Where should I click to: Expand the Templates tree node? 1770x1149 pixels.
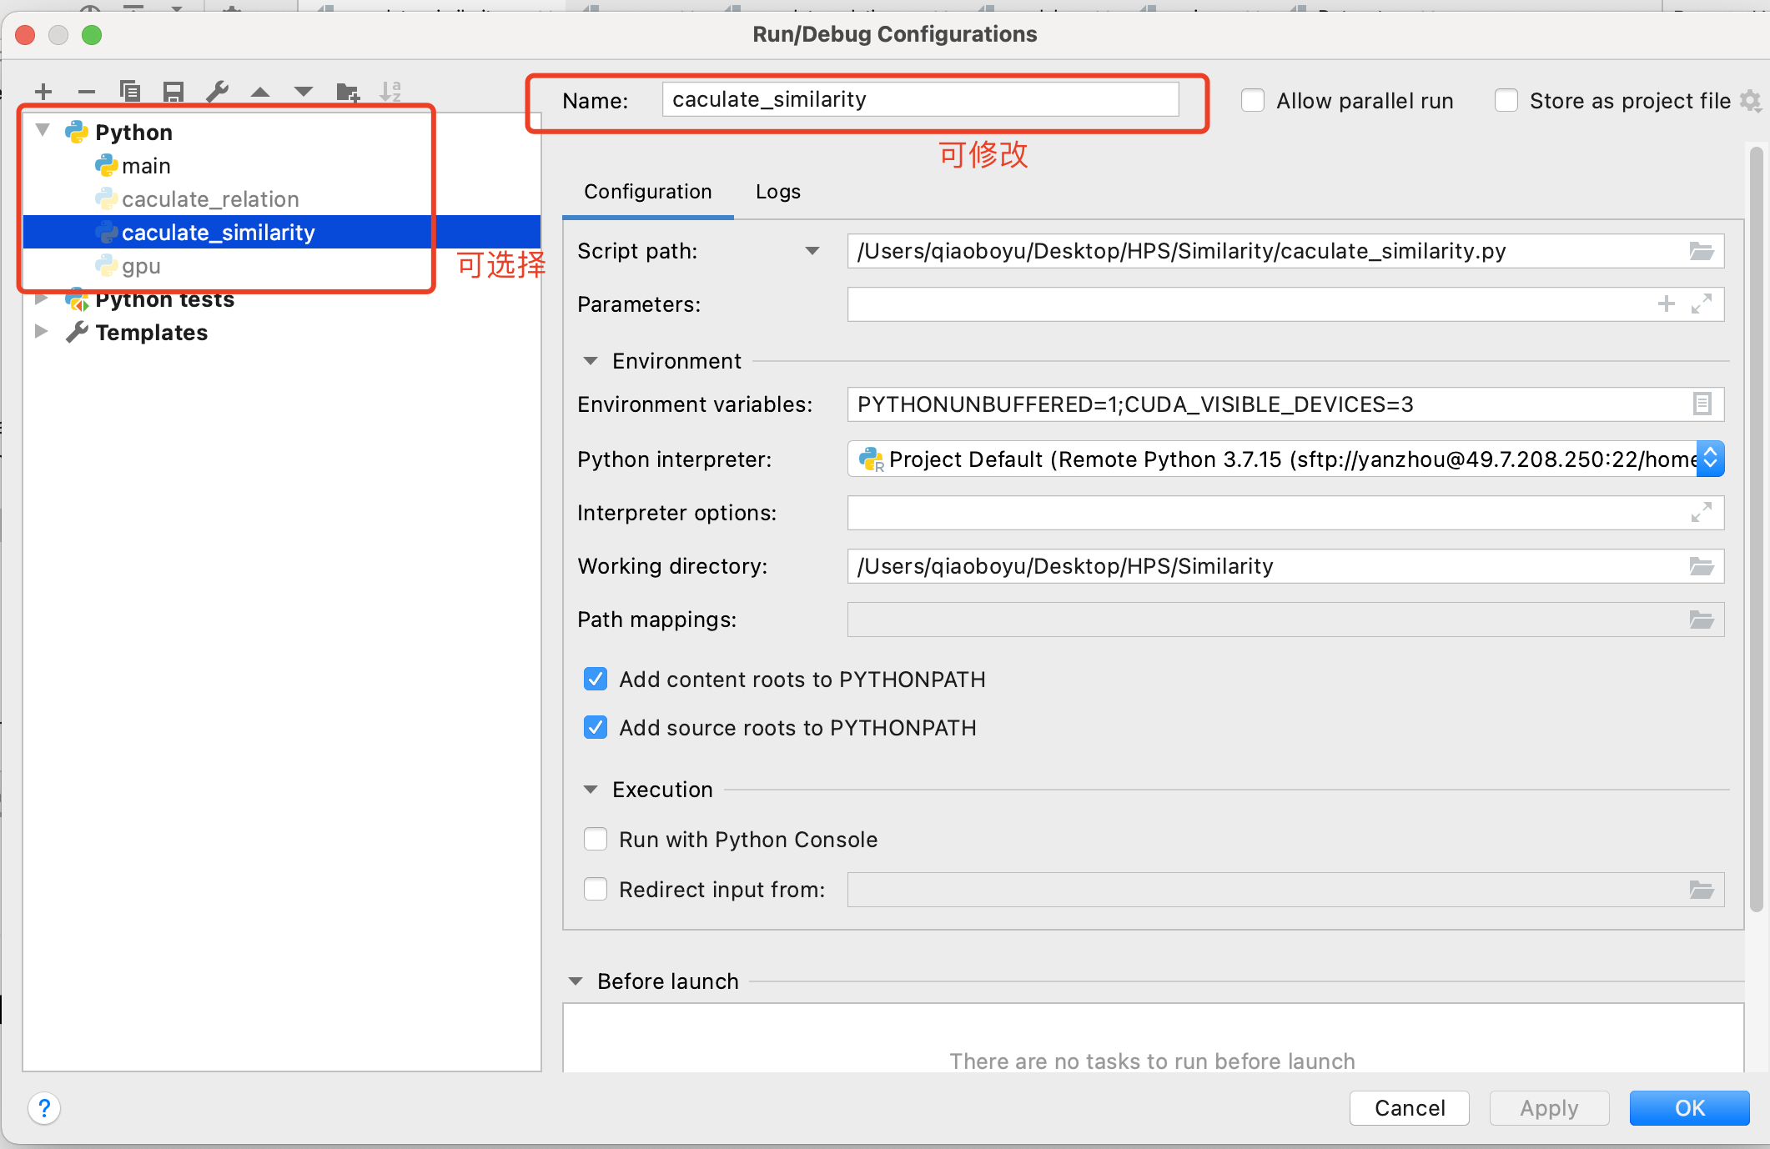(x=41, y=332)
